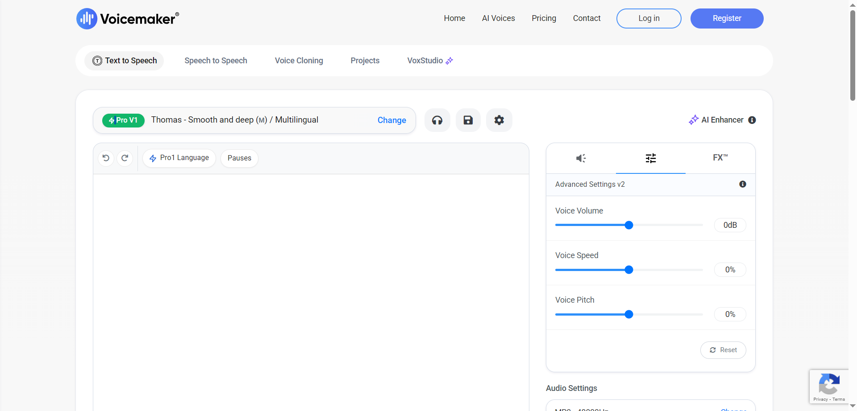Adjust the Voice Pitch slider handle

629,314
